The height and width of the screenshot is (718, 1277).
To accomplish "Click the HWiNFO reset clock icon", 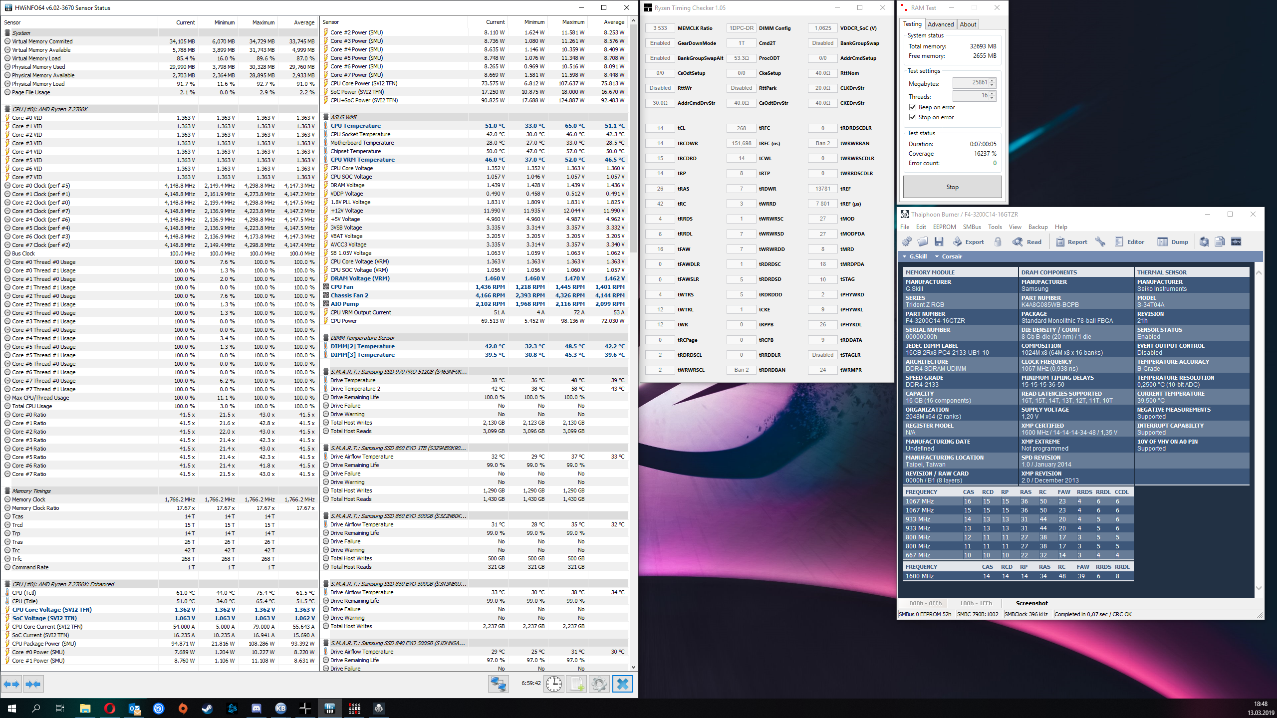I will tap(553, 684).
